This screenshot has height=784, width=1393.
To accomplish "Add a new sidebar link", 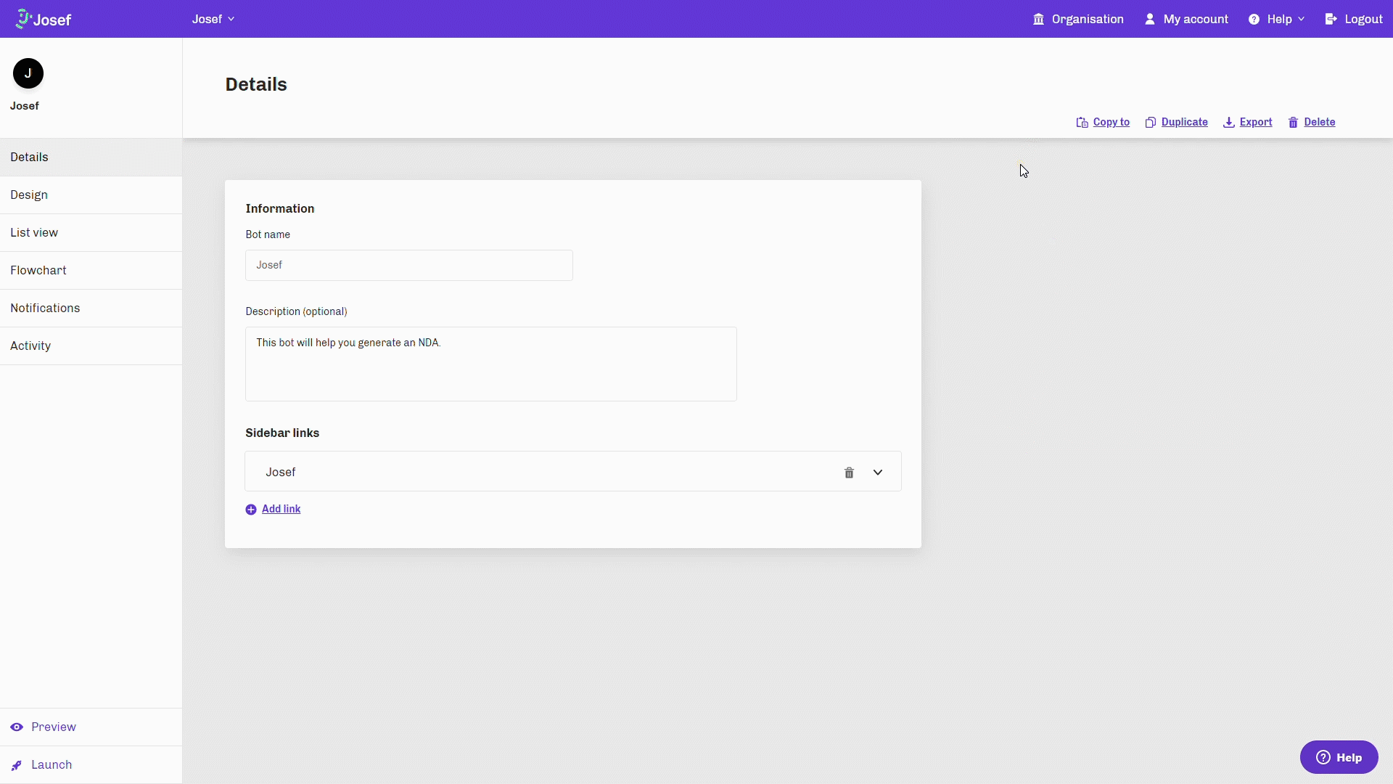I will pos(281,509).
